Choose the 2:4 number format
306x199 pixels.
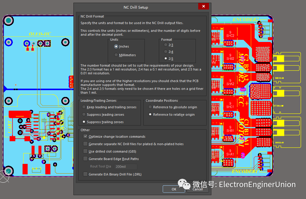(166, 52)
